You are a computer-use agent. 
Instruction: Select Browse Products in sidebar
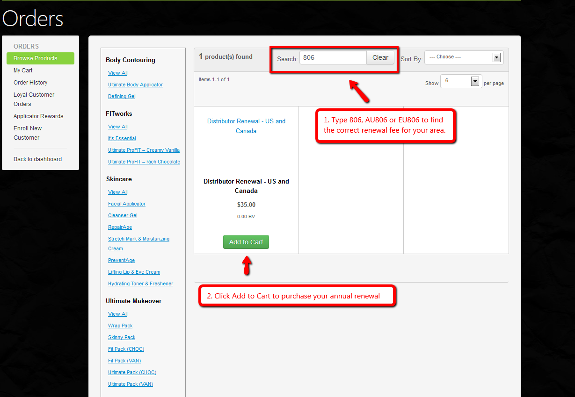click(x=40, y=58)
